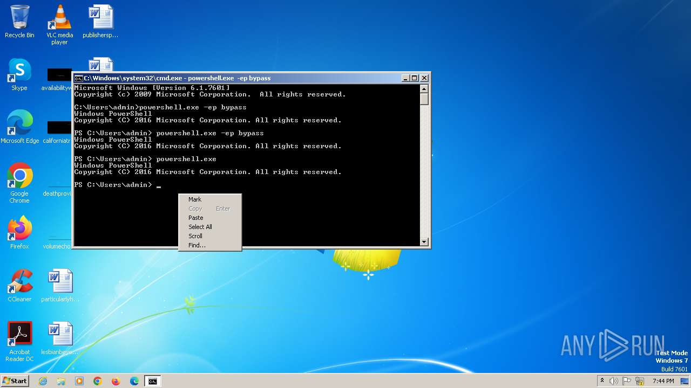Open Chrome from the taskbar
The width and height of the screenshot is (691, 388).
[98, 381]
